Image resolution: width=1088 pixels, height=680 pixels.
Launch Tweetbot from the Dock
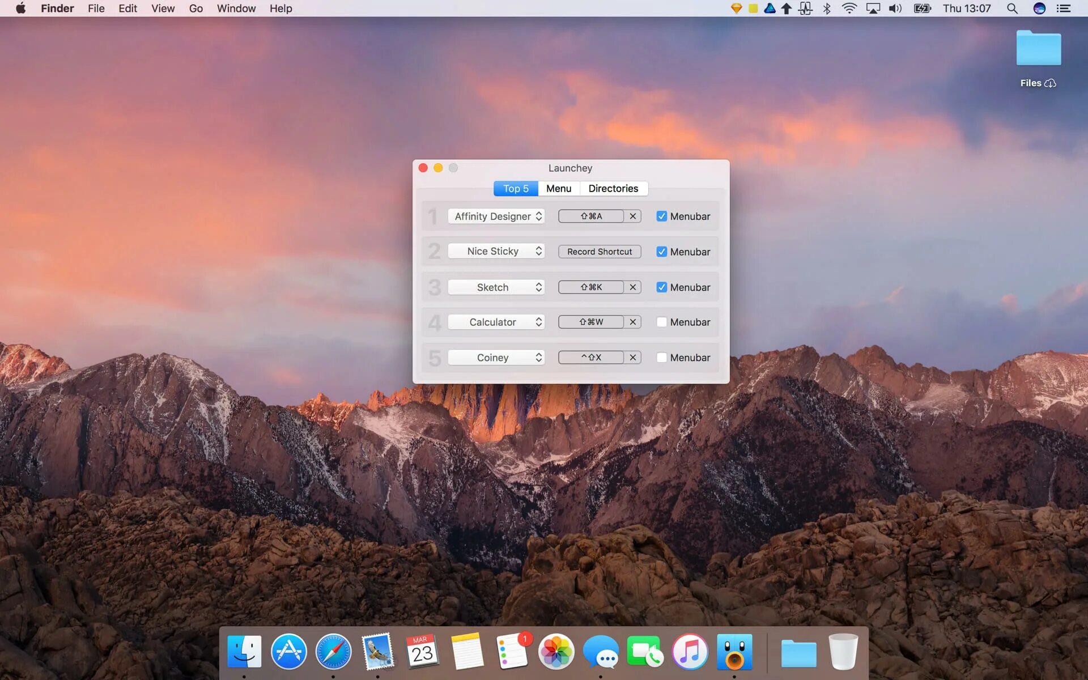click(x=734, y=652)
